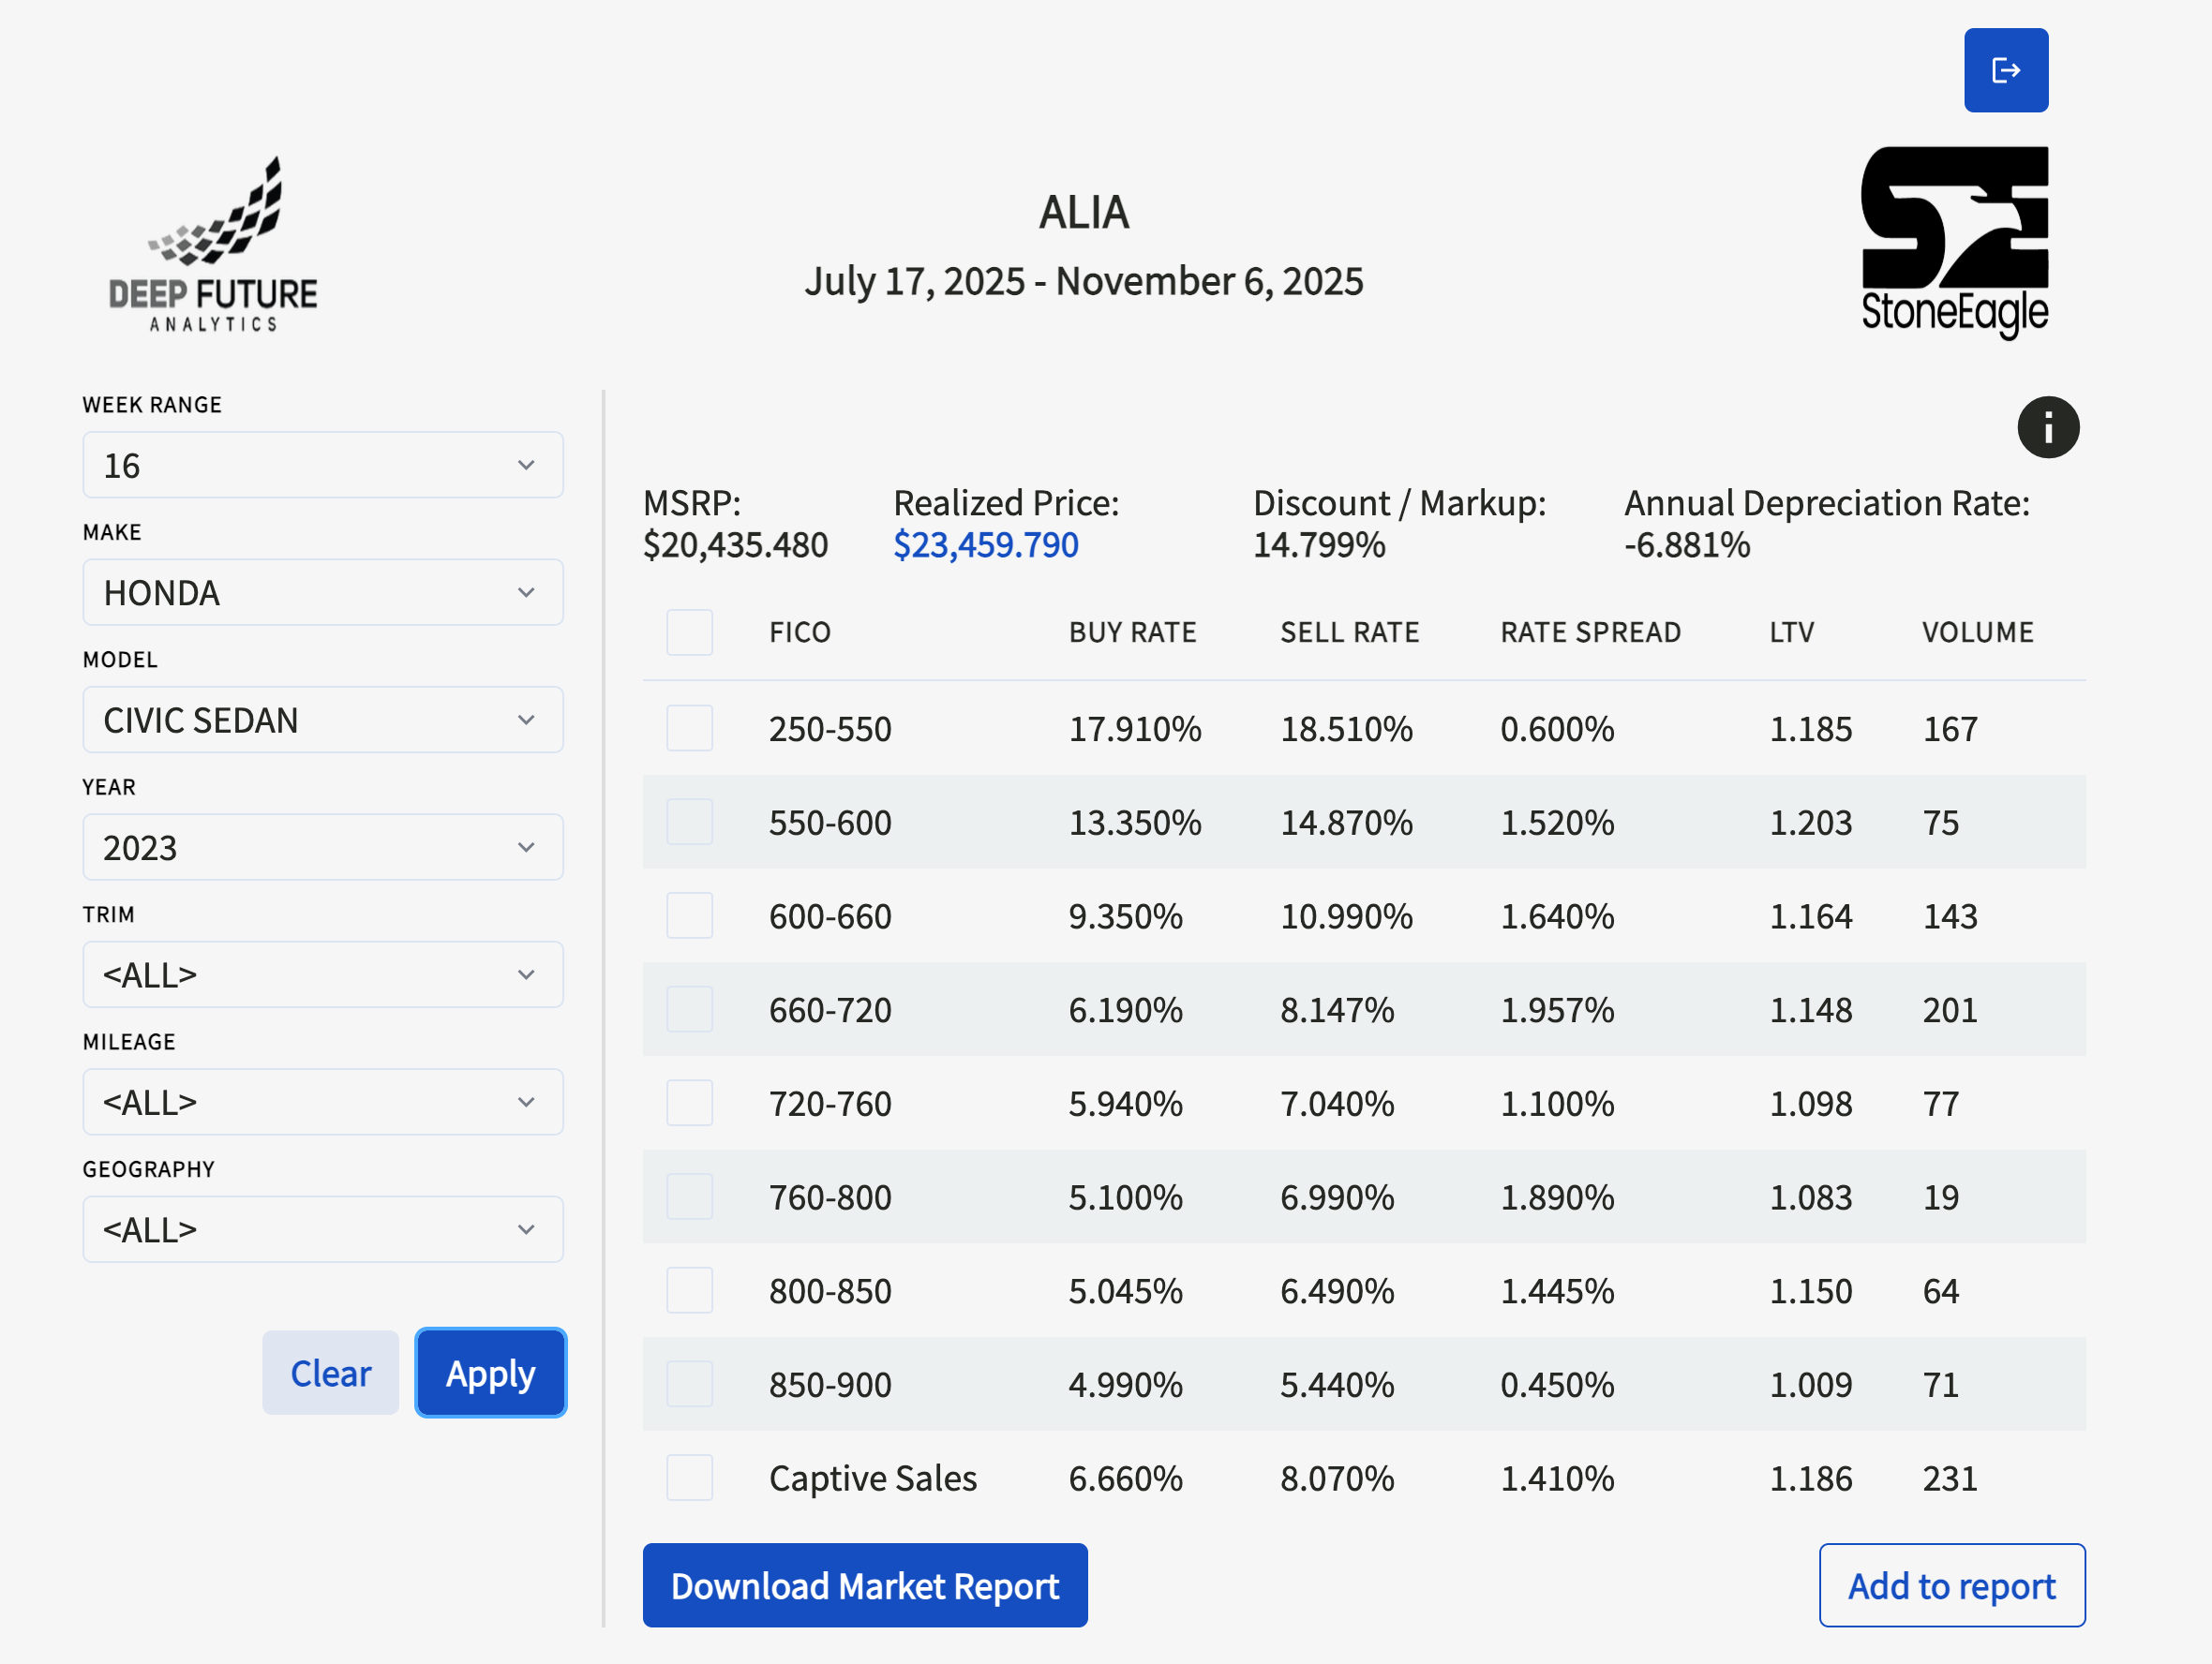Screen dimensions: 2212x1664
Task: Check the 660-720 FICO row checkbox
Action: (x=689, y=1009)
